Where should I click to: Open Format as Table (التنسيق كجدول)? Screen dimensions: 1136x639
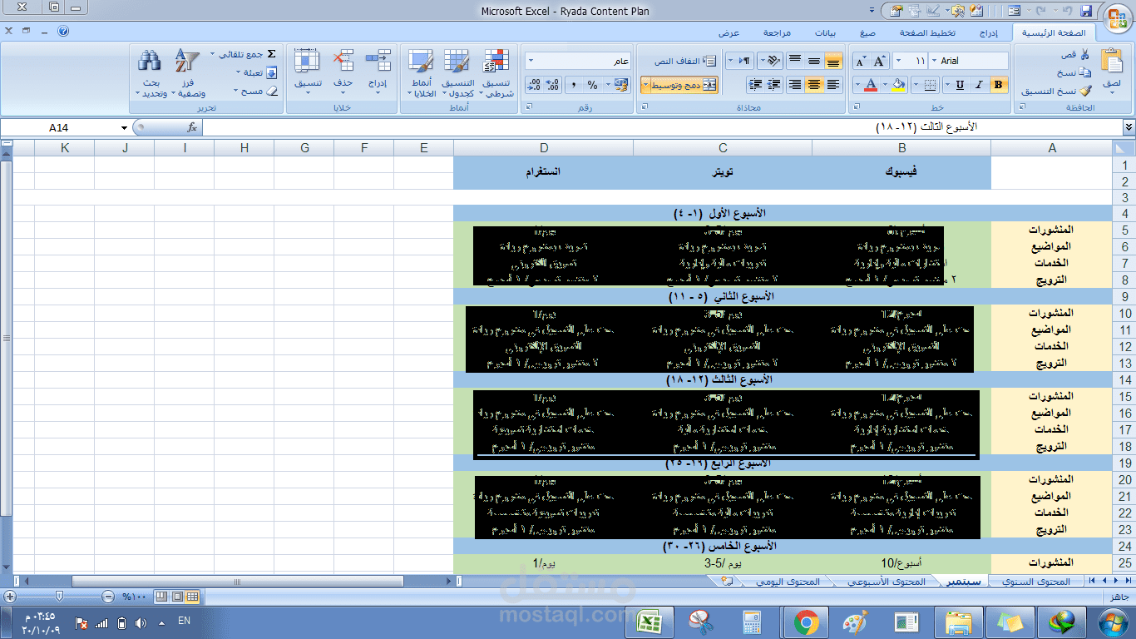tap(457, 74)
